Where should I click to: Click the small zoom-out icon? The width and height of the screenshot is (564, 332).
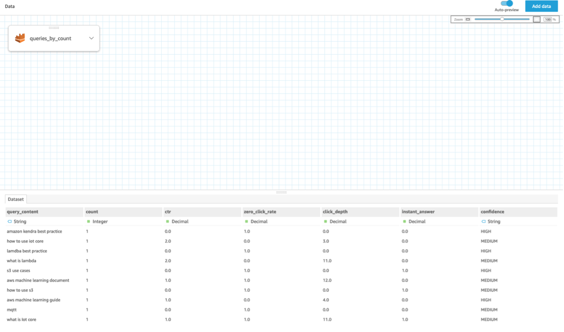(x=468, y=19)
